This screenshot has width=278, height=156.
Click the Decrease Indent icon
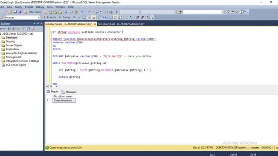coord(138,17)
